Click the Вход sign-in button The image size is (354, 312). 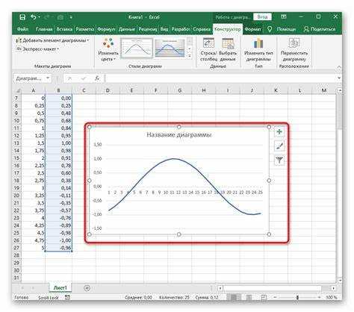[262, 17]
